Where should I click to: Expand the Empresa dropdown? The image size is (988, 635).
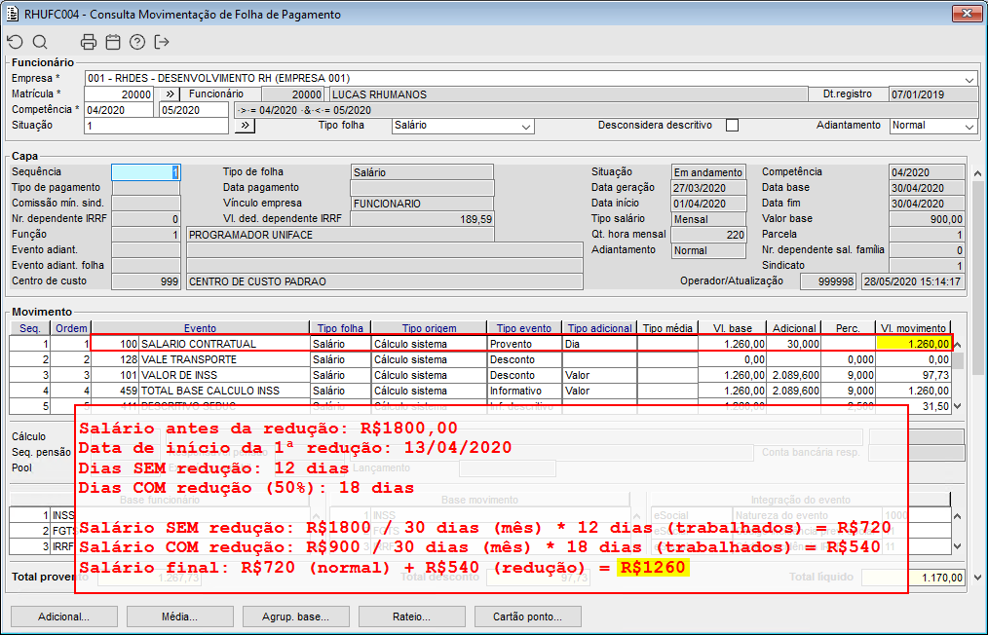point(969,79)
